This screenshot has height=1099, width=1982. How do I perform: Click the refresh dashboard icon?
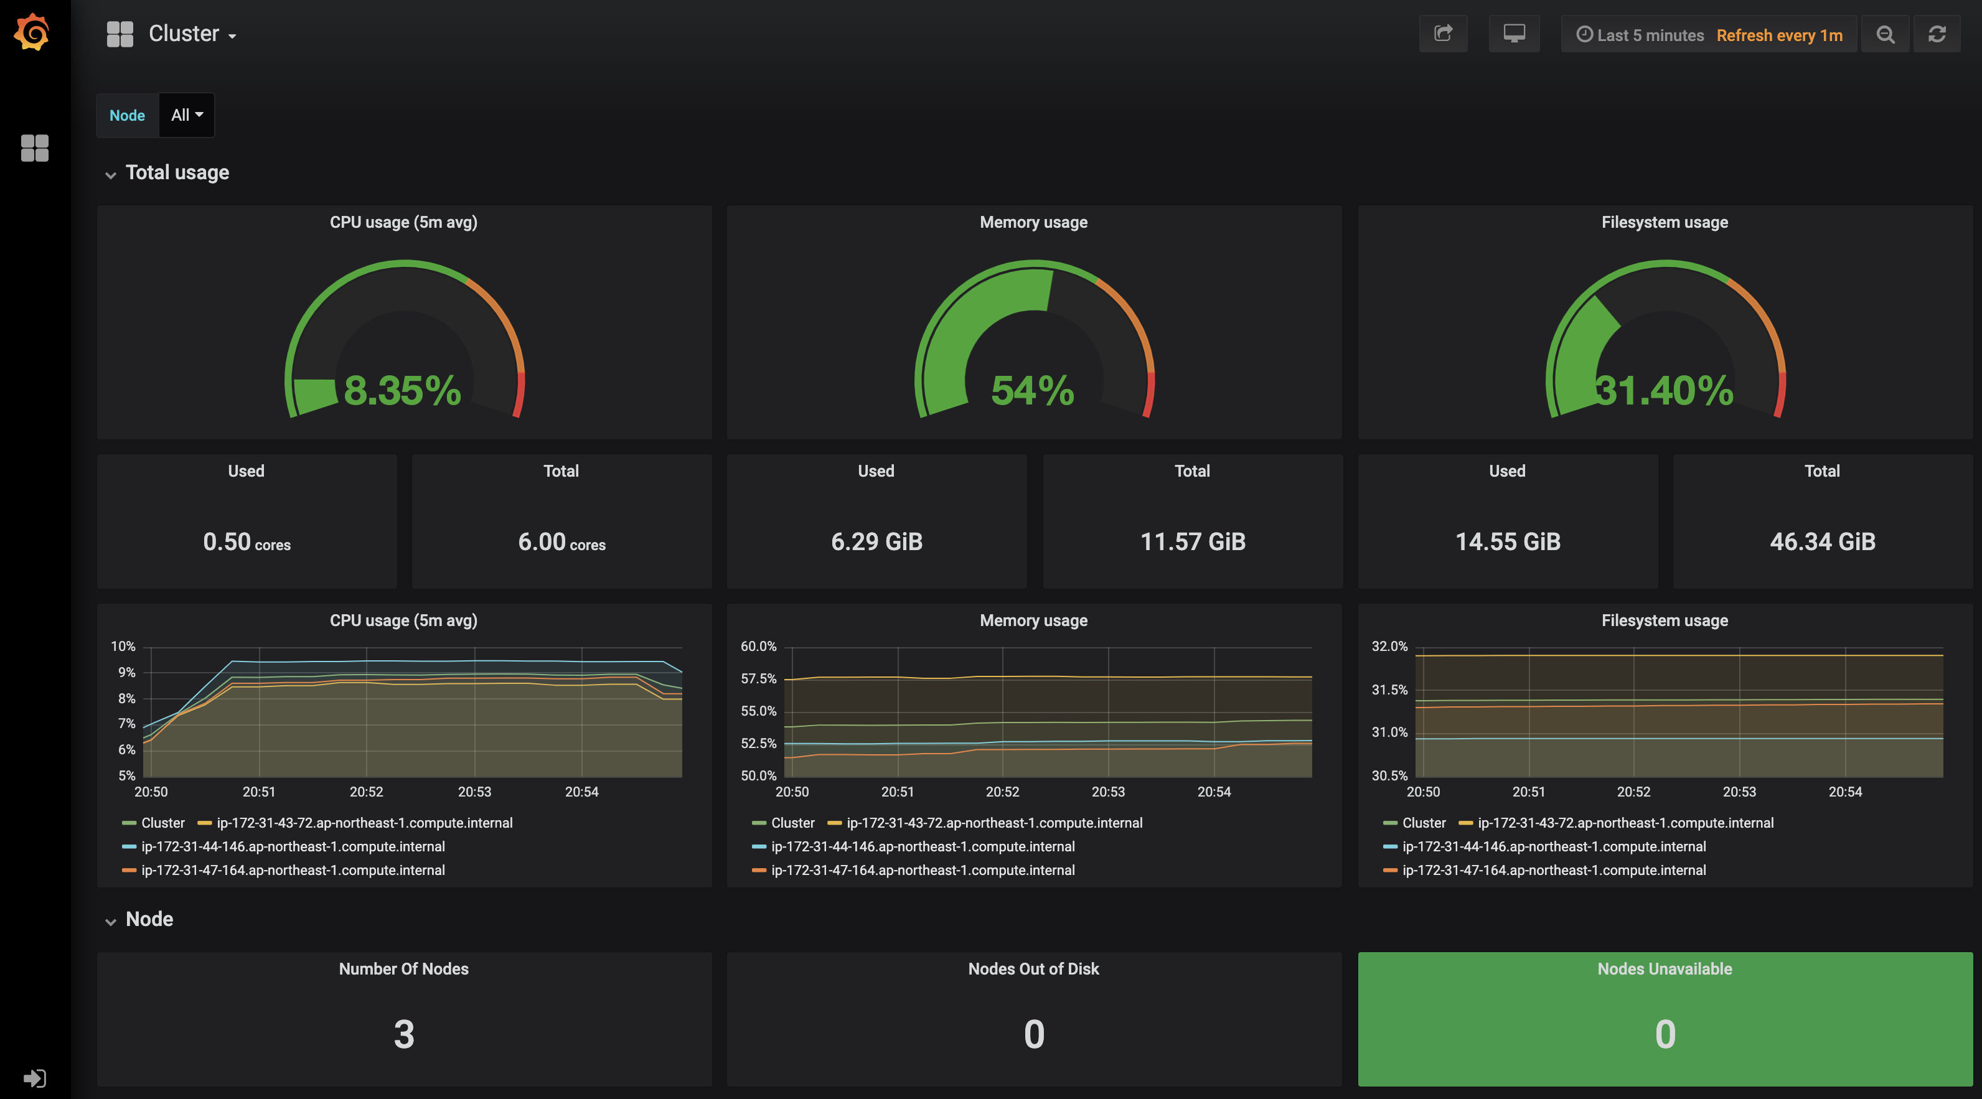point(1937,35)
